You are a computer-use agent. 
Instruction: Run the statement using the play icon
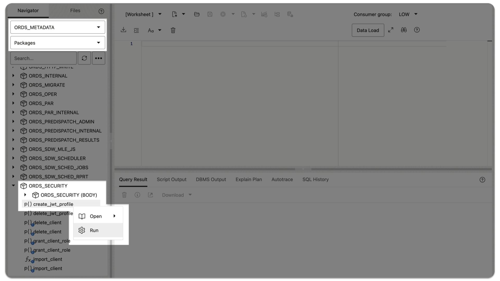[223, 14]
